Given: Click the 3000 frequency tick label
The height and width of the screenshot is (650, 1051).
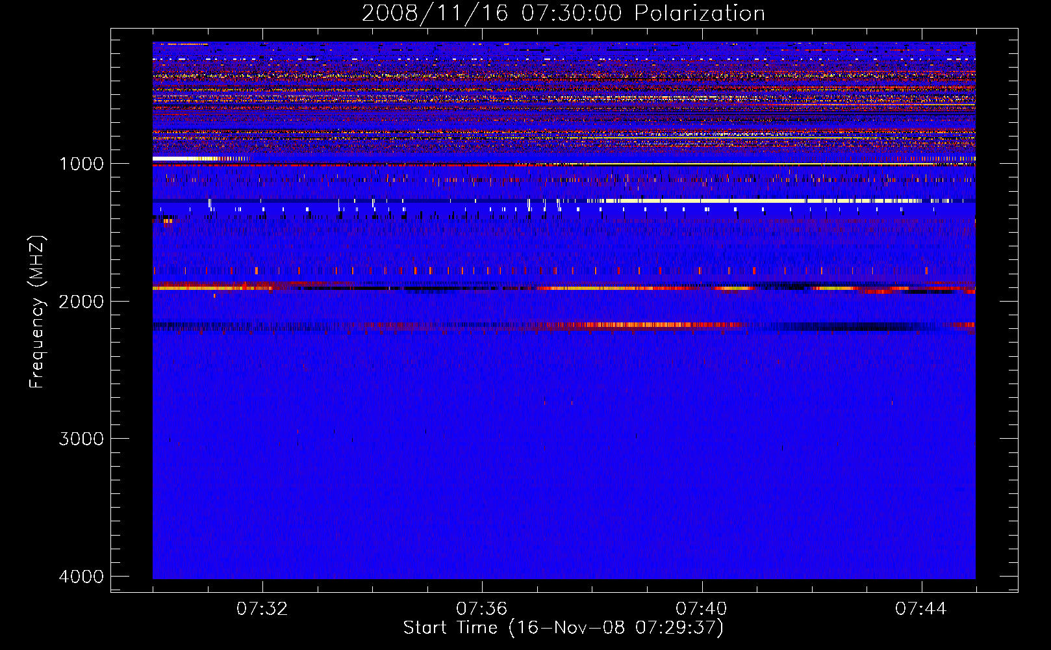Looking at the screenshot, I should pyautogui.click(x=81, y=439).
